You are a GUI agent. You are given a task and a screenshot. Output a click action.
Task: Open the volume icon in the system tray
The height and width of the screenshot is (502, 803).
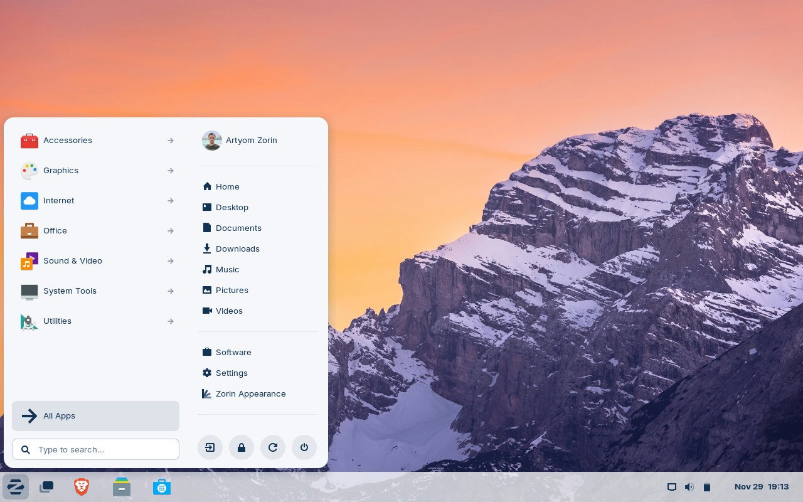(689, 487)
